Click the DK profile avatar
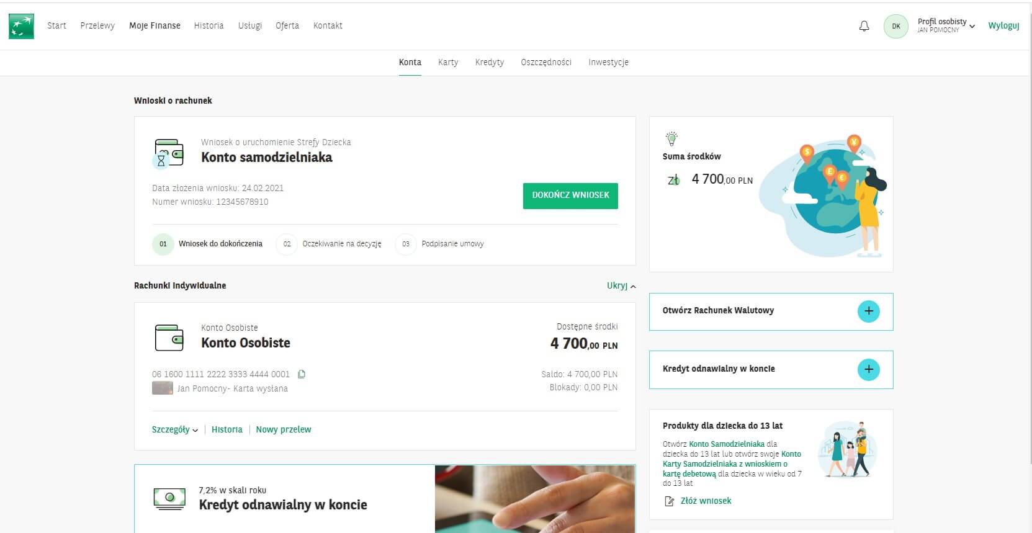This screenshot has height=533, width=1032. click(895, 26)
